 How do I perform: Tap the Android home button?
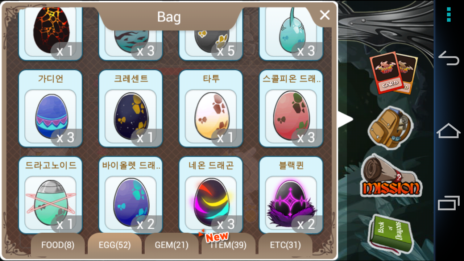coord(449,130)
